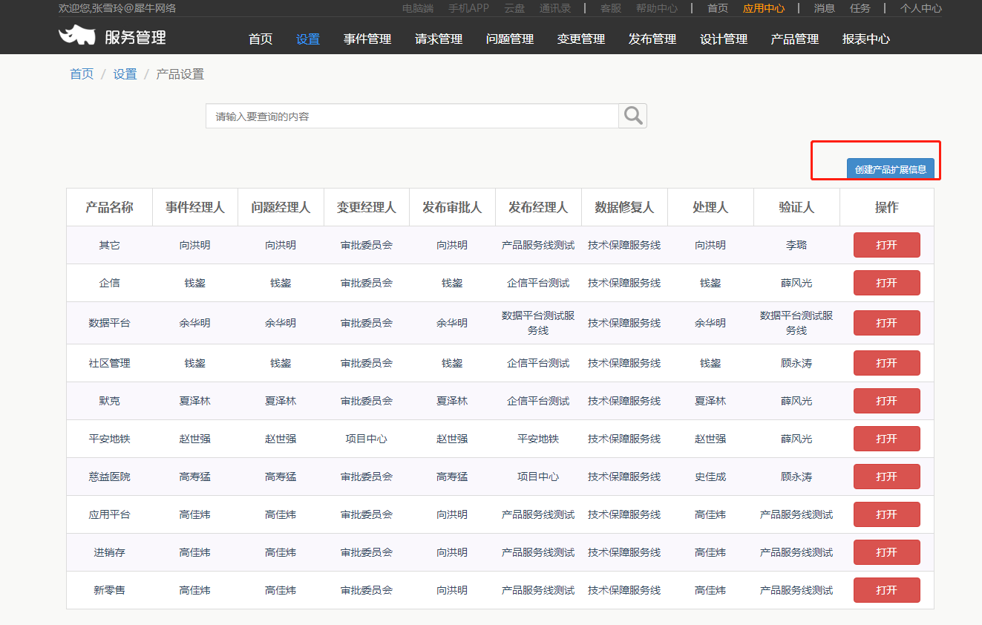Open 个人中心 link
Viewport: 982px width, 625px height.
click(921, 8)
